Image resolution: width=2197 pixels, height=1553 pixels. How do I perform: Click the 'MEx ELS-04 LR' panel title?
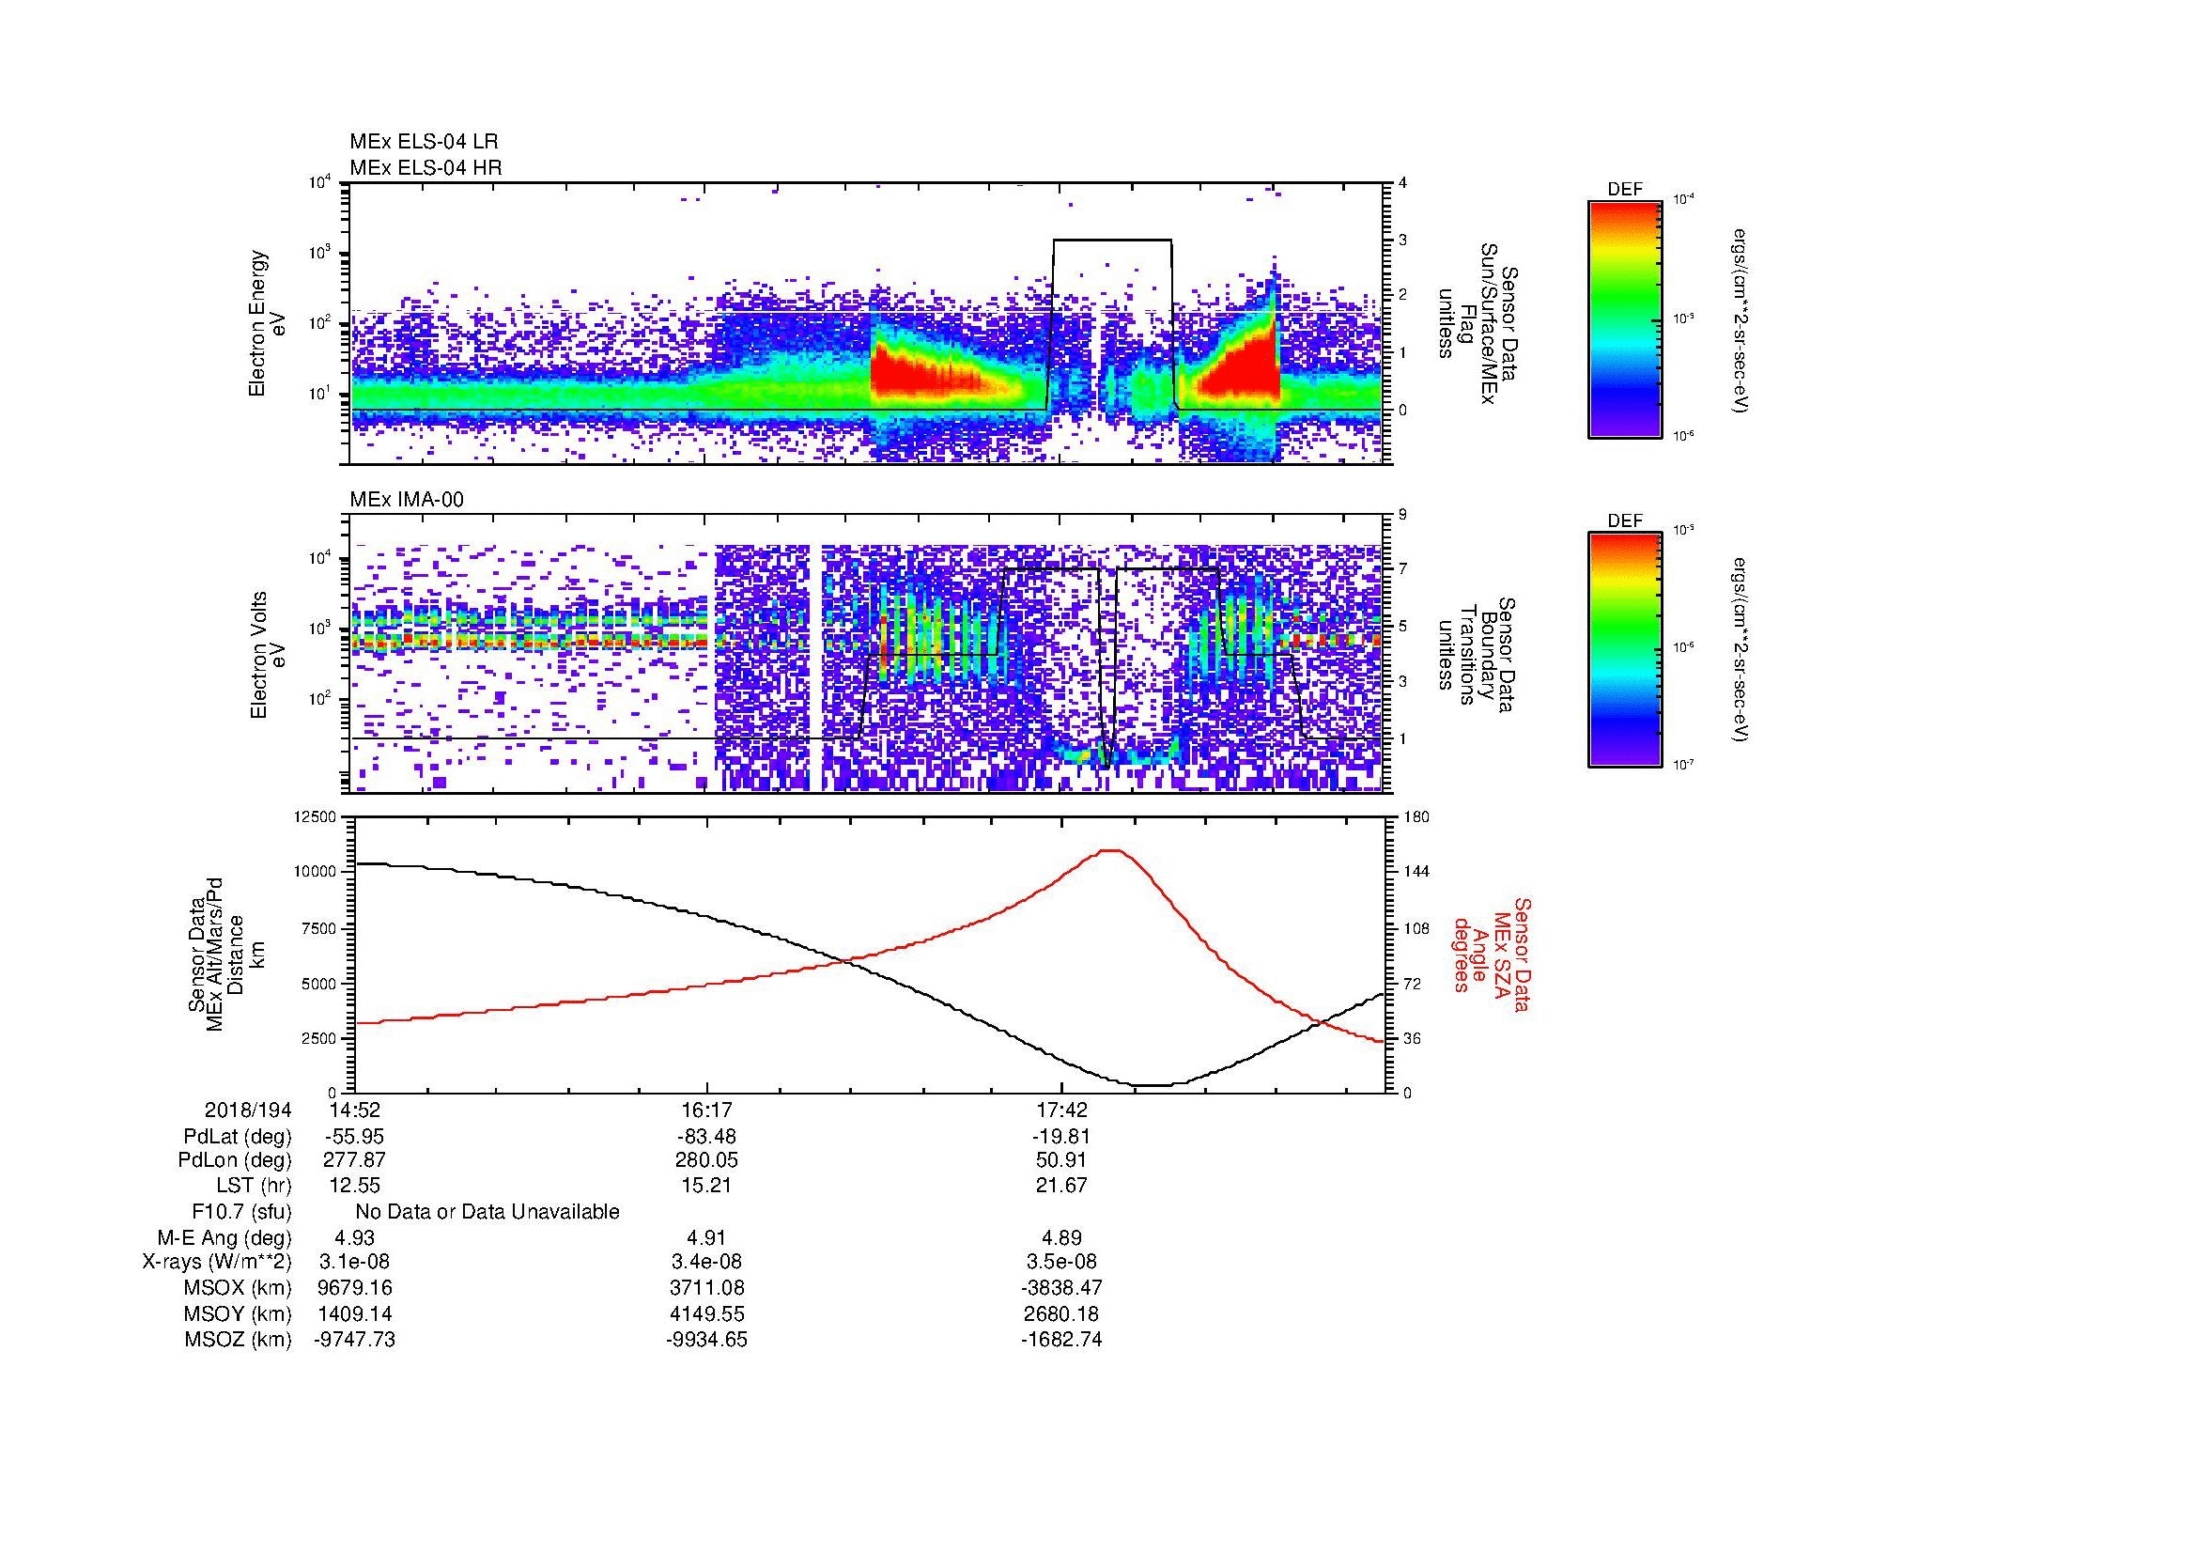point(423,142)
